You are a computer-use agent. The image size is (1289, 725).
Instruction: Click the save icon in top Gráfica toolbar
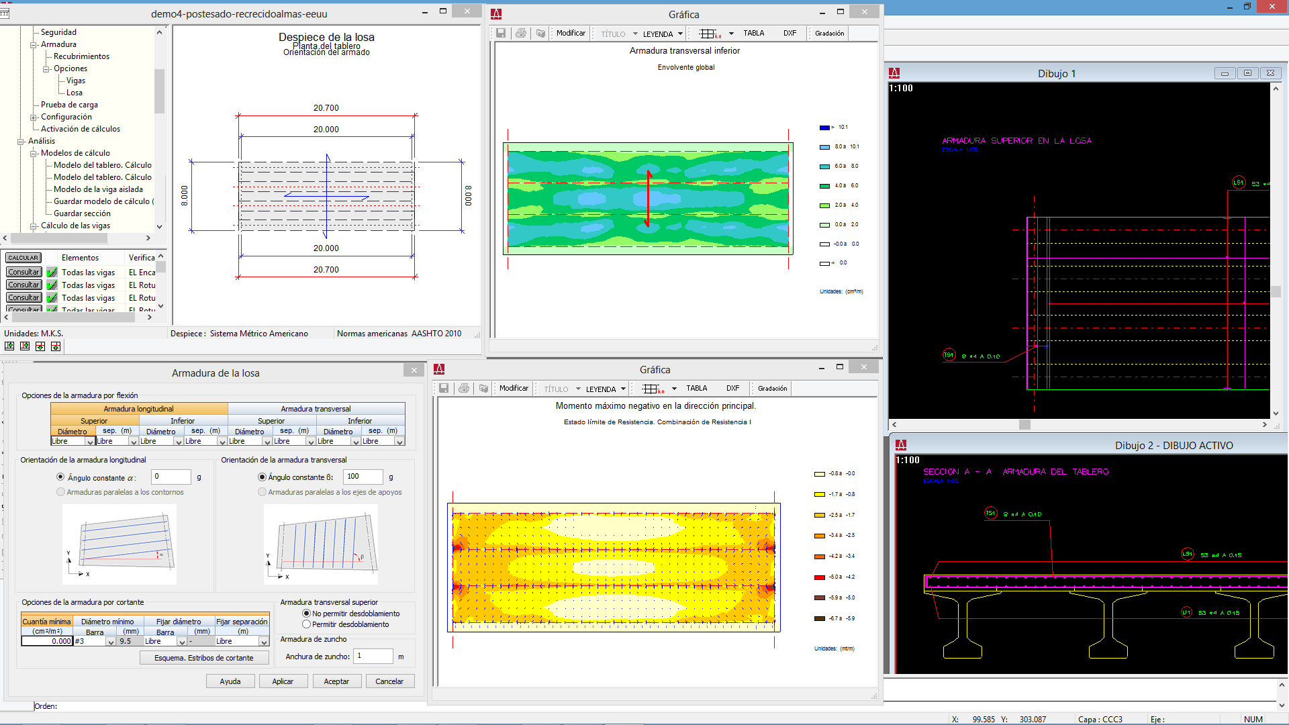[x=501, y=34]
